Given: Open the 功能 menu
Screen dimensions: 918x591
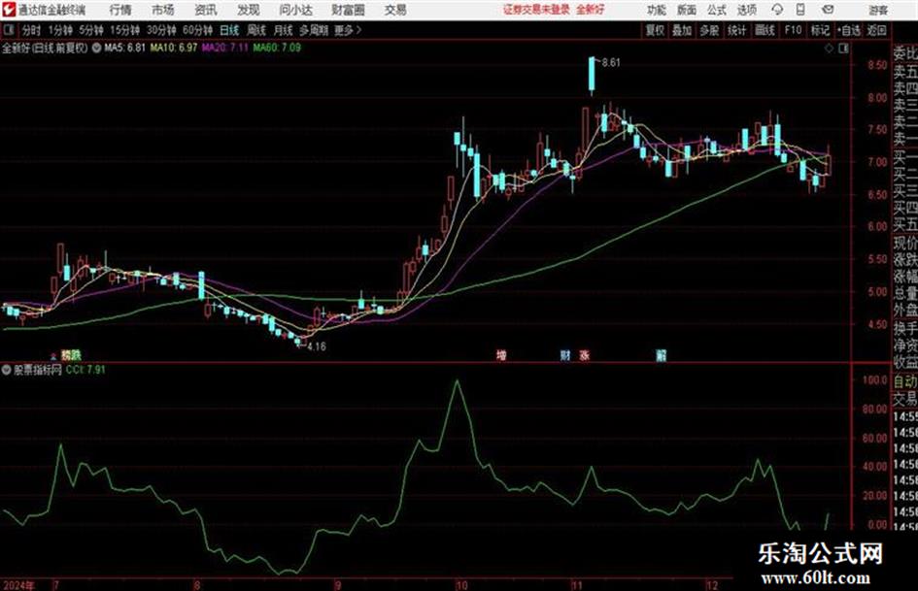Looking at the screenshot, I should 657,10.
